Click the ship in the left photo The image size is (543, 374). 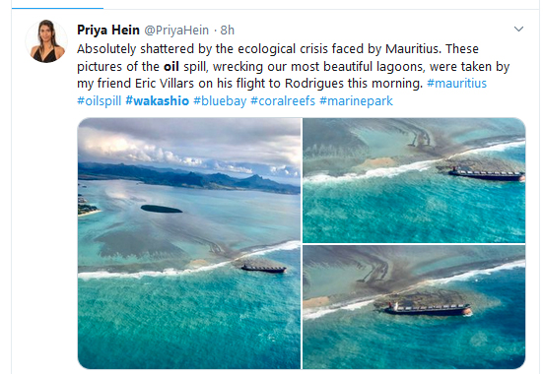pos(263,268)
